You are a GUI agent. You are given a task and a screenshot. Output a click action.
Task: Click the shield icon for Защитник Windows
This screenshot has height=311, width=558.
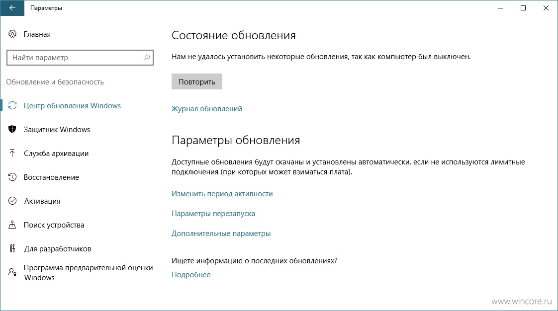click(x=12, y=129)
